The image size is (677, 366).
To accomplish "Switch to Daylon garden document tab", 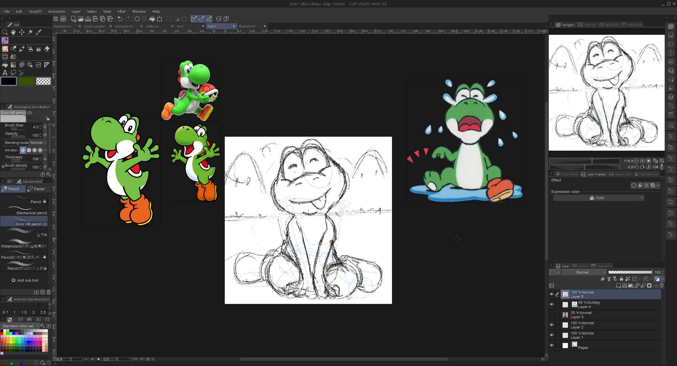I will [x=94, y=26].
